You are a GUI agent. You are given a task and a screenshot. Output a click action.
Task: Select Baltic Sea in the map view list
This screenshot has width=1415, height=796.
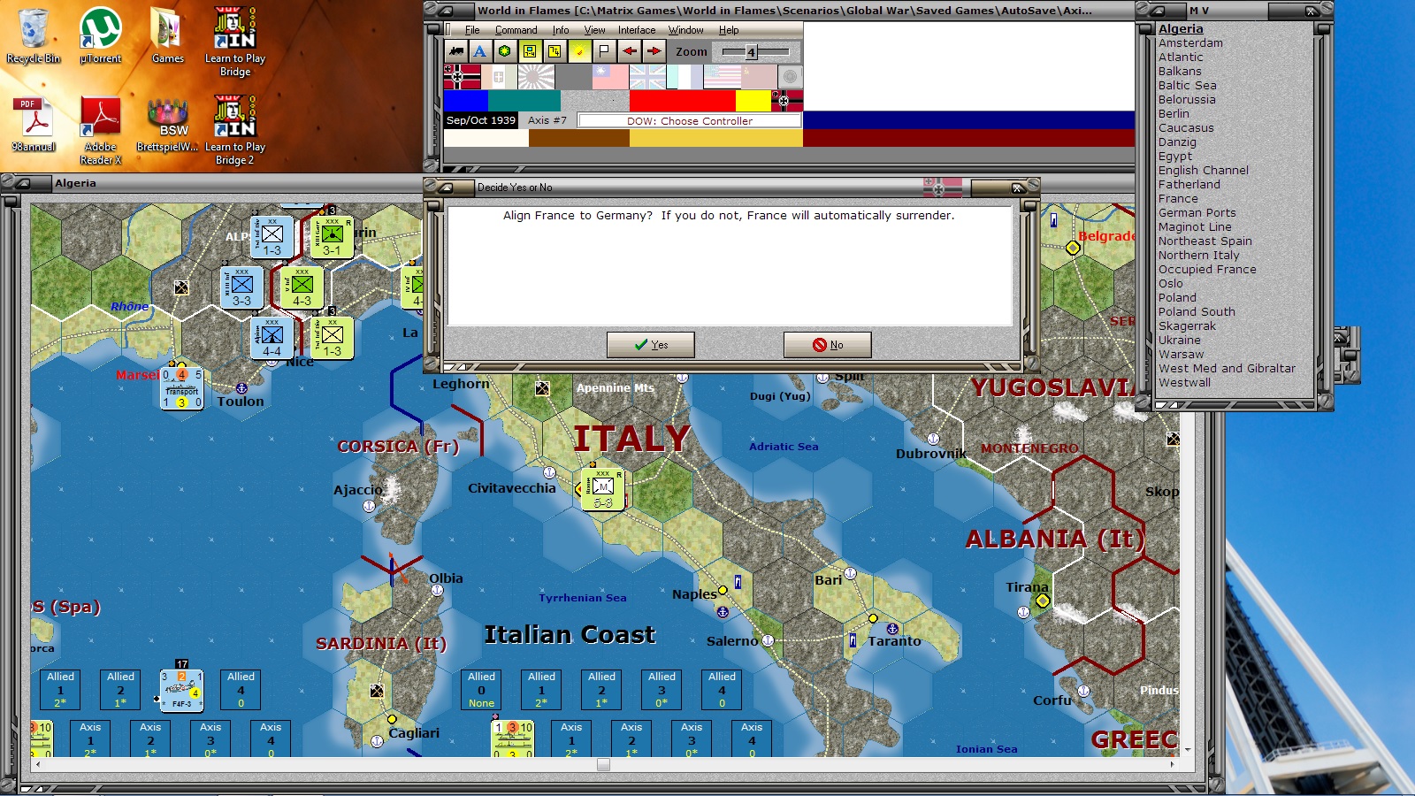point(1188,85)
